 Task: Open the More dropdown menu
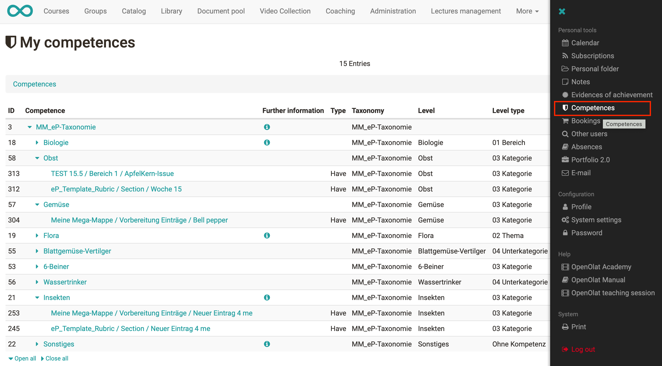click(x=527, y=11)
